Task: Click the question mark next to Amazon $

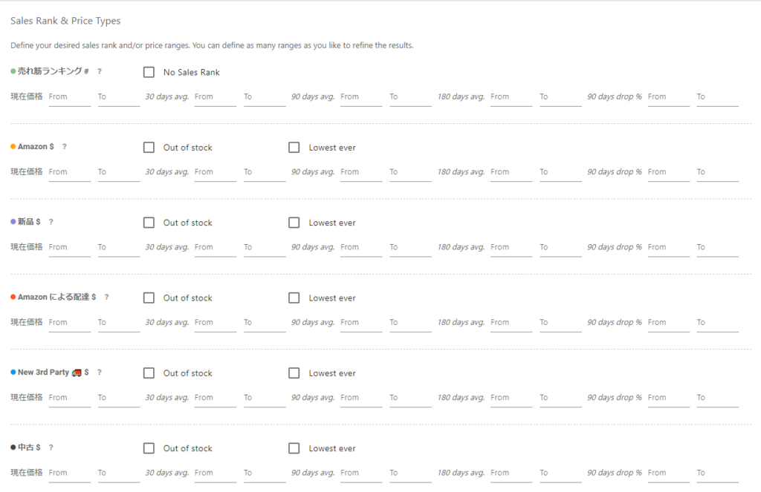Action: [65, 147]
